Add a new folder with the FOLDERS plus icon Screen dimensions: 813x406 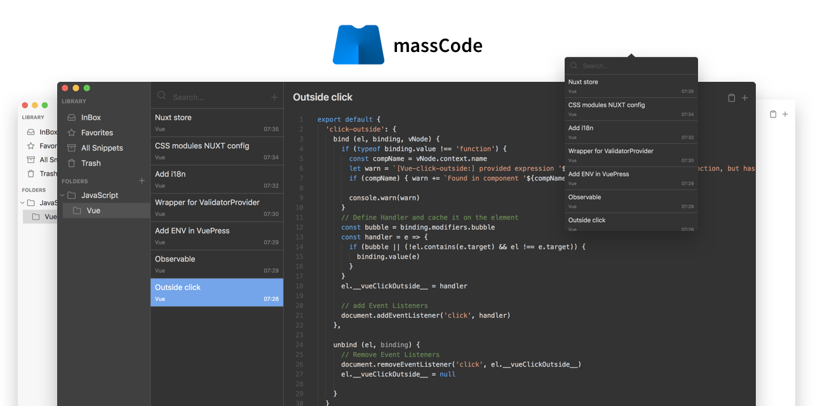(x=142, y=181)
